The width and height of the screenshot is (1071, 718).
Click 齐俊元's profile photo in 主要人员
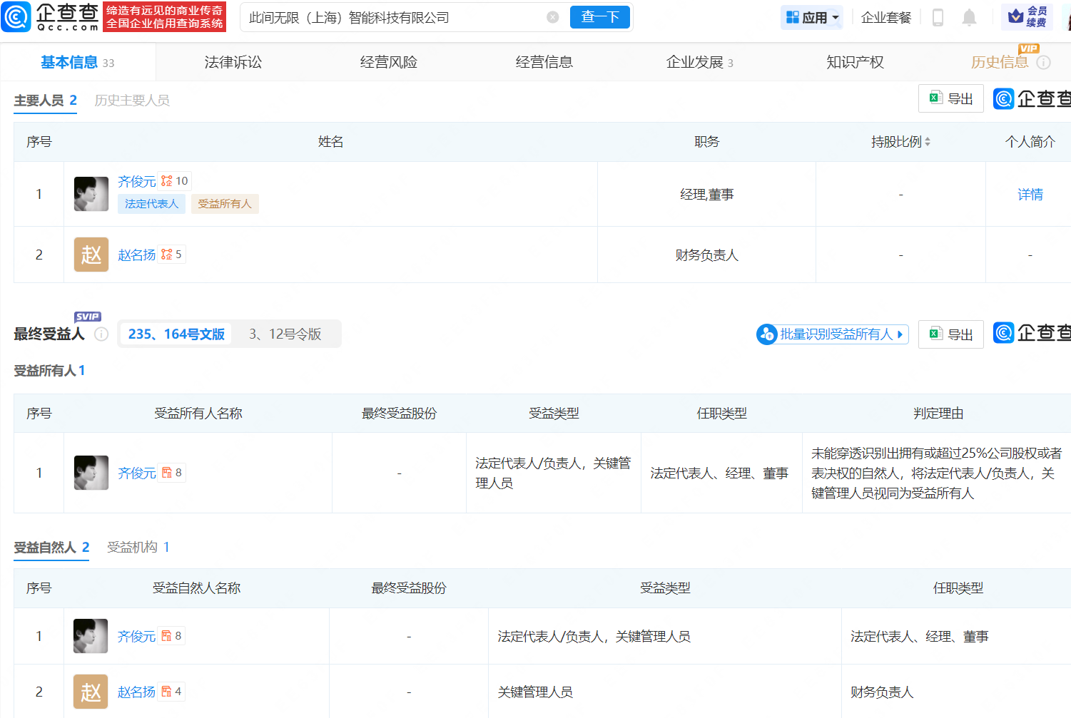91,194
